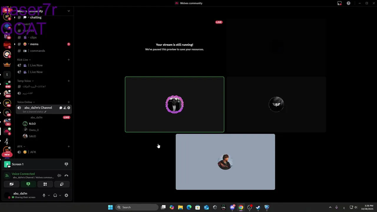Focus the bat avatar video tile

(276, 104)
